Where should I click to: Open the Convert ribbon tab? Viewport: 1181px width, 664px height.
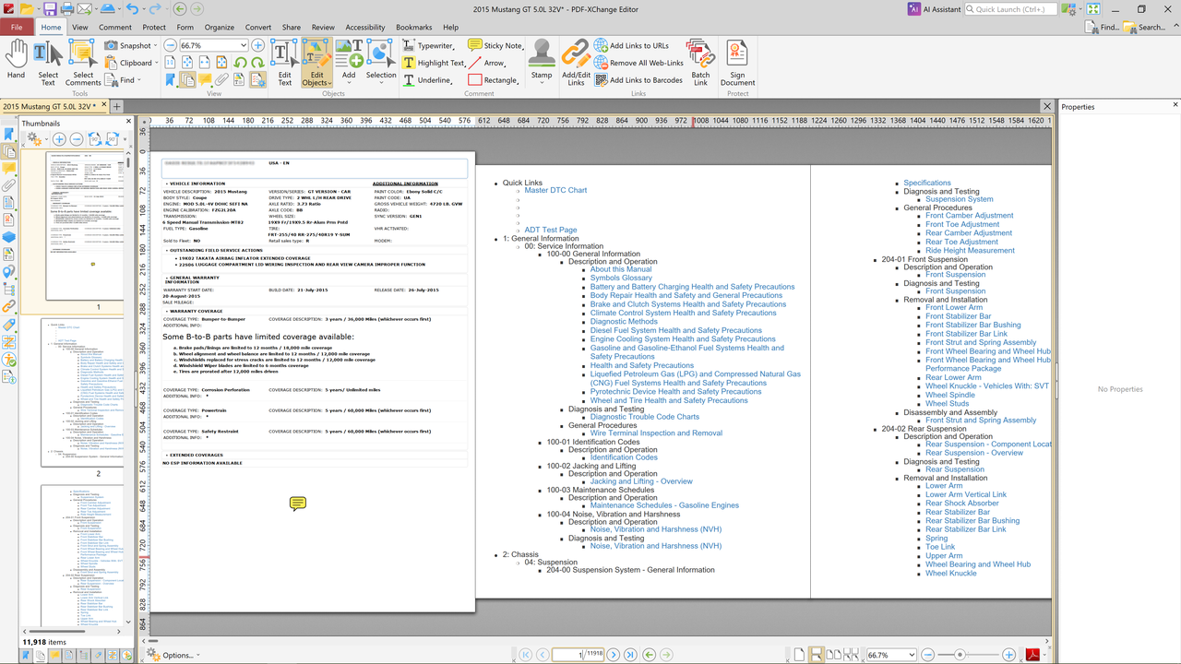point(258,28)
